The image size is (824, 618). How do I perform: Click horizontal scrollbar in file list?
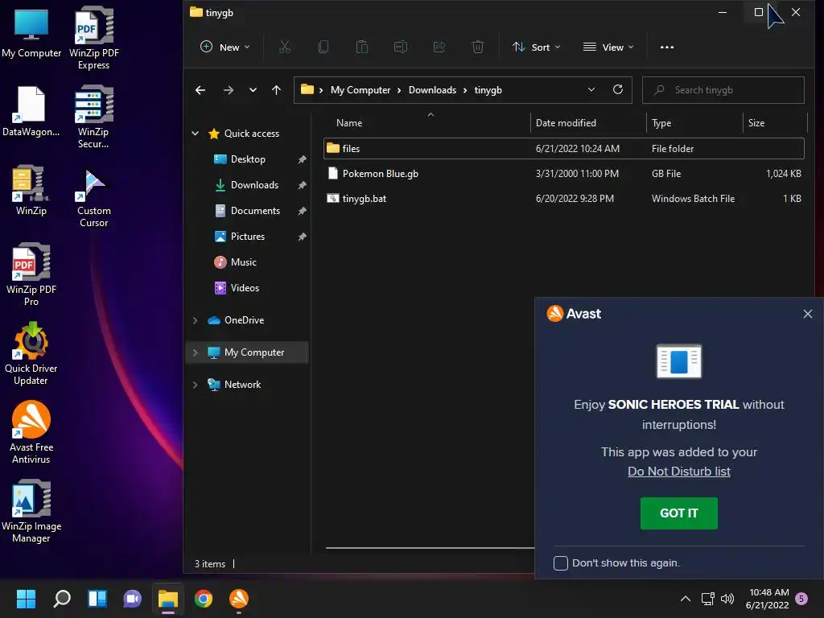[430, 547]
